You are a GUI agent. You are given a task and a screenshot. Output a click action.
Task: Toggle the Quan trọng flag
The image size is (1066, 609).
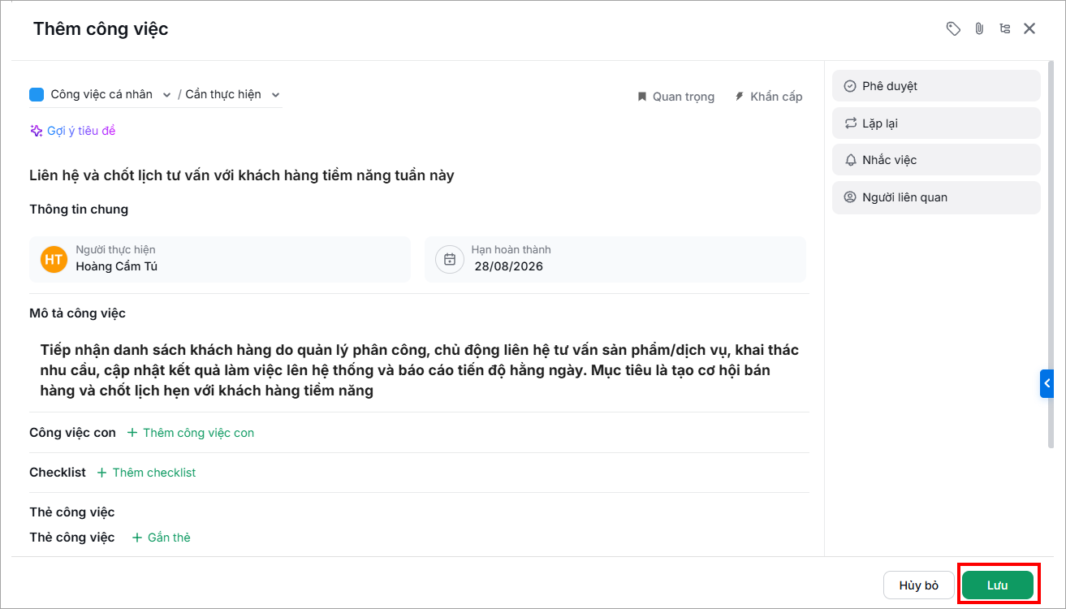pyautogui.click(x=675, y=97)
